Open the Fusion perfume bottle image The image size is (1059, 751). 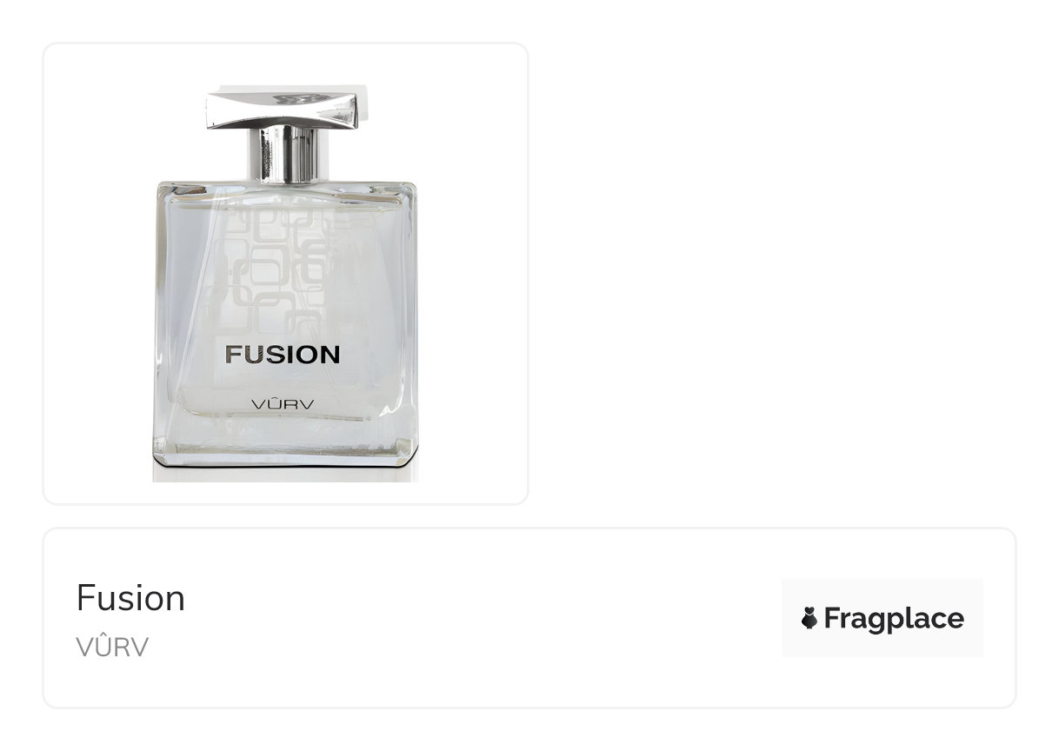coord(285,282)
